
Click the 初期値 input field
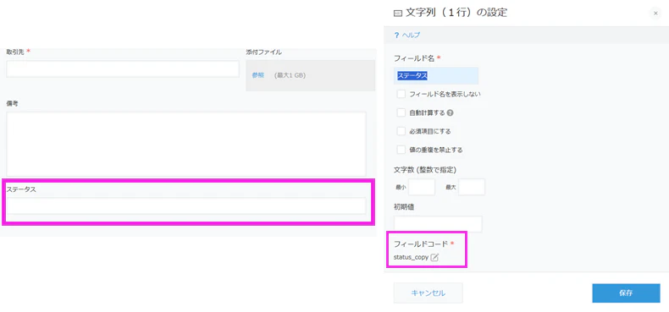(438, 224)
